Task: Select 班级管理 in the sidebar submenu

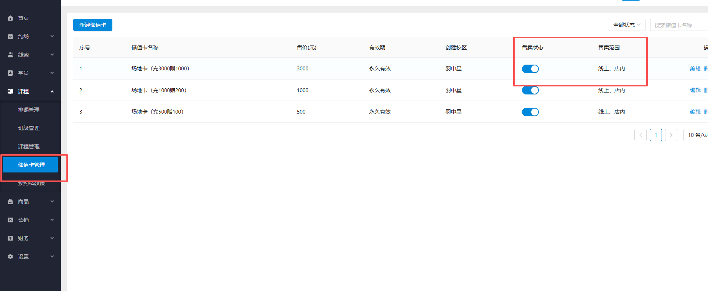Action: point(29,128)
